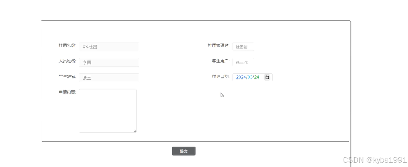Click the 学生姓名 field showing 张三
This screenshot has width=408, height=167.
[x=109, y=78]
